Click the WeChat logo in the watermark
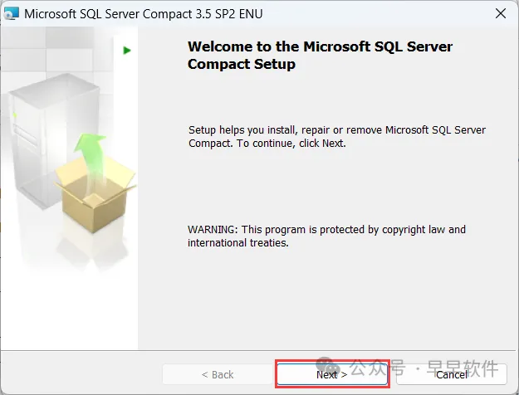This screenshot has width=519, height=395. [328, 365]
